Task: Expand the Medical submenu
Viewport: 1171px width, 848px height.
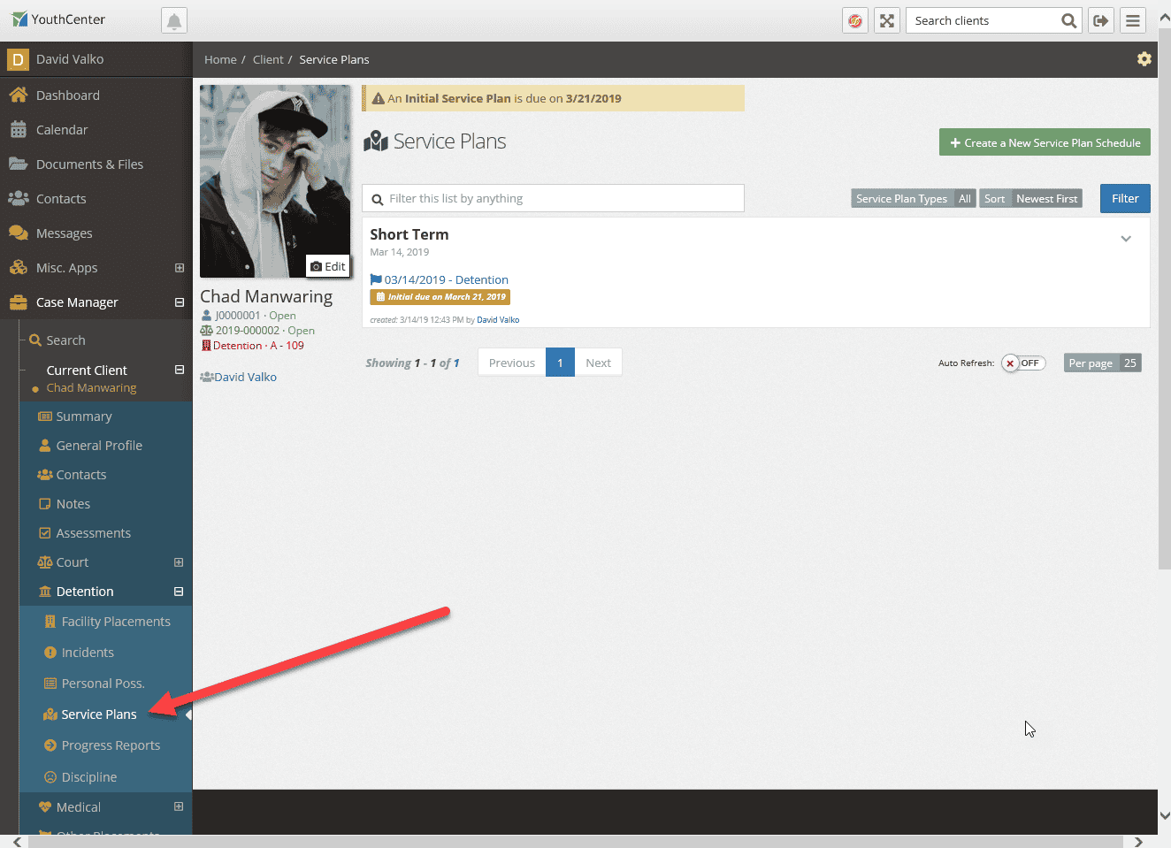Action: (179, 806)
